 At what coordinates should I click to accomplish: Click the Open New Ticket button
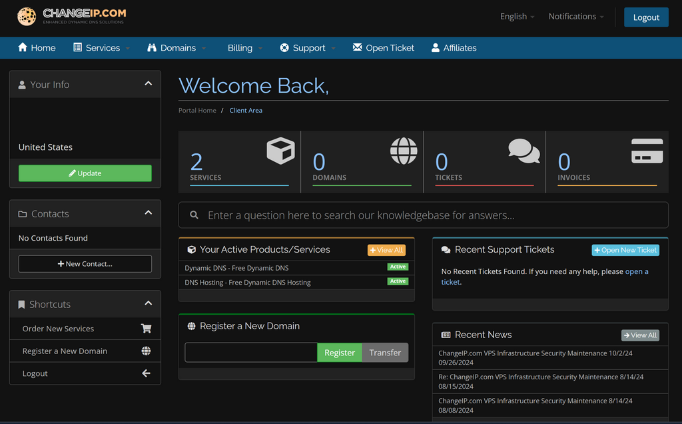pos(625,250)
